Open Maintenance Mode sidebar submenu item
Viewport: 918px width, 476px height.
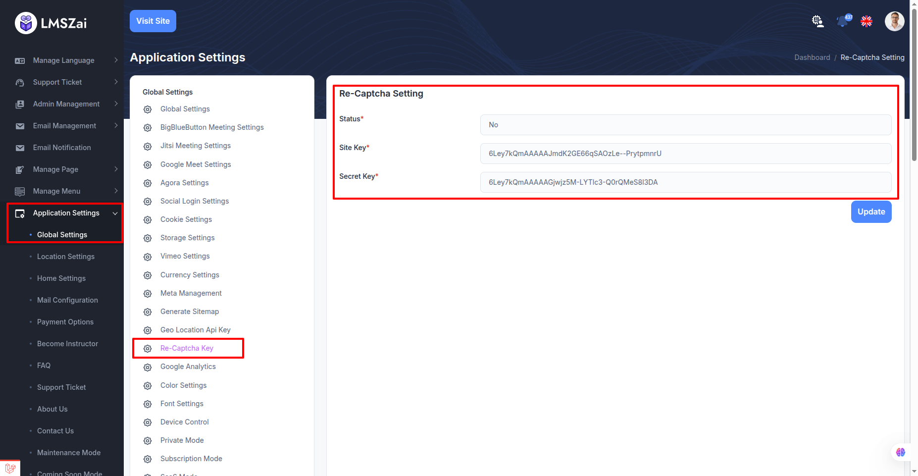pos(69,453)
